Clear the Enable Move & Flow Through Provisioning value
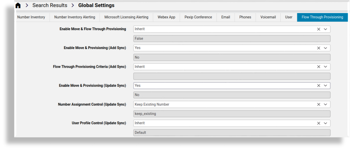Viewport: 350px width, 150px height. [x=319, y=29]
